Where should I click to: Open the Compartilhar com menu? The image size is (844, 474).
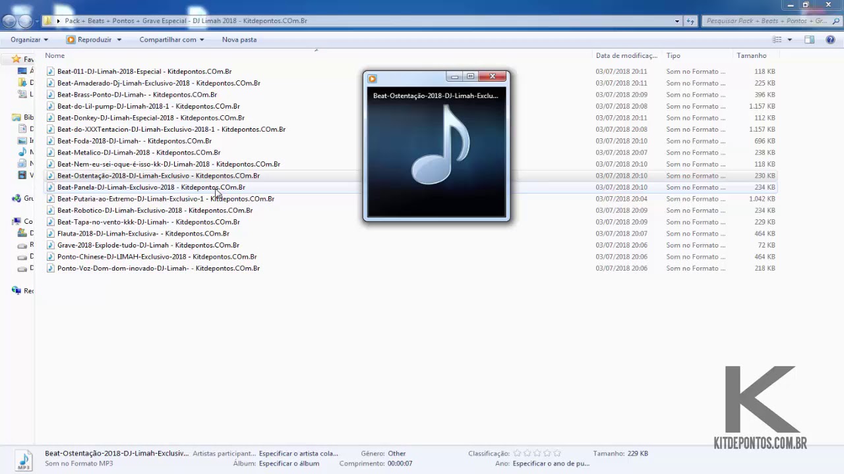pos(171,39)
